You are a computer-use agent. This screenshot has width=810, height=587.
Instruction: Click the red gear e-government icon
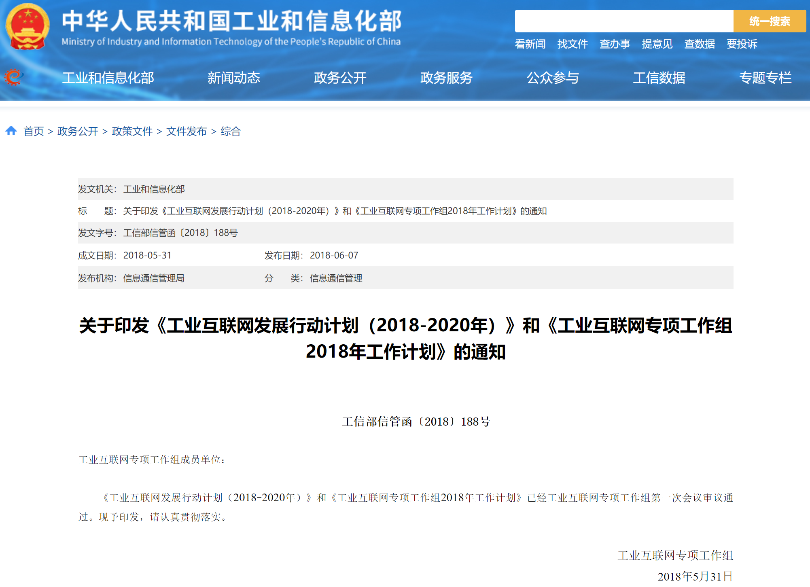click(x=13, y=77)
